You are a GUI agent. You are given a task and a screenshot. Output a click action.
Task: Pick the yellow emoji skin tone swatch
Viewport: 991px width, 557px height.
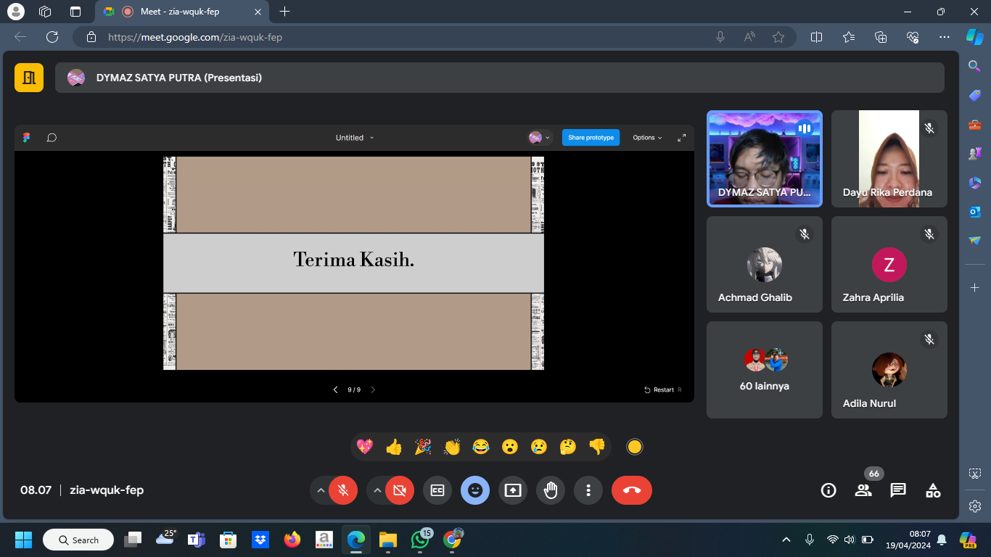tap(635, 447)
